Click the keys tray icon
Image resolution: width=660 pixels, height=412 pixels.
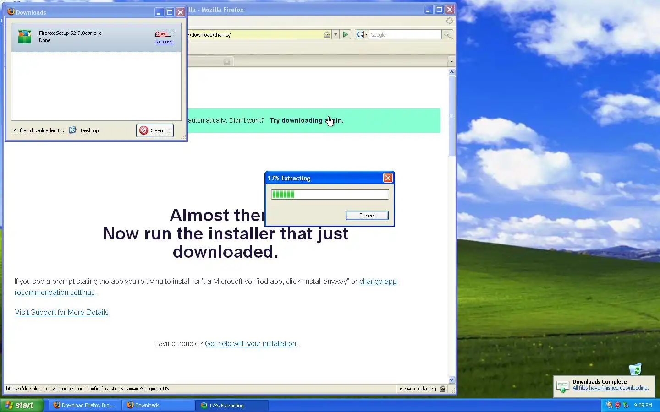pyautogui.click(x=609, y=405)
